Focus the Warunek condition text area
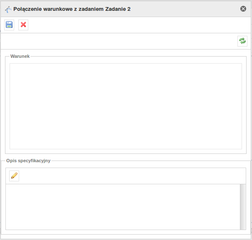 coord(126,106)
